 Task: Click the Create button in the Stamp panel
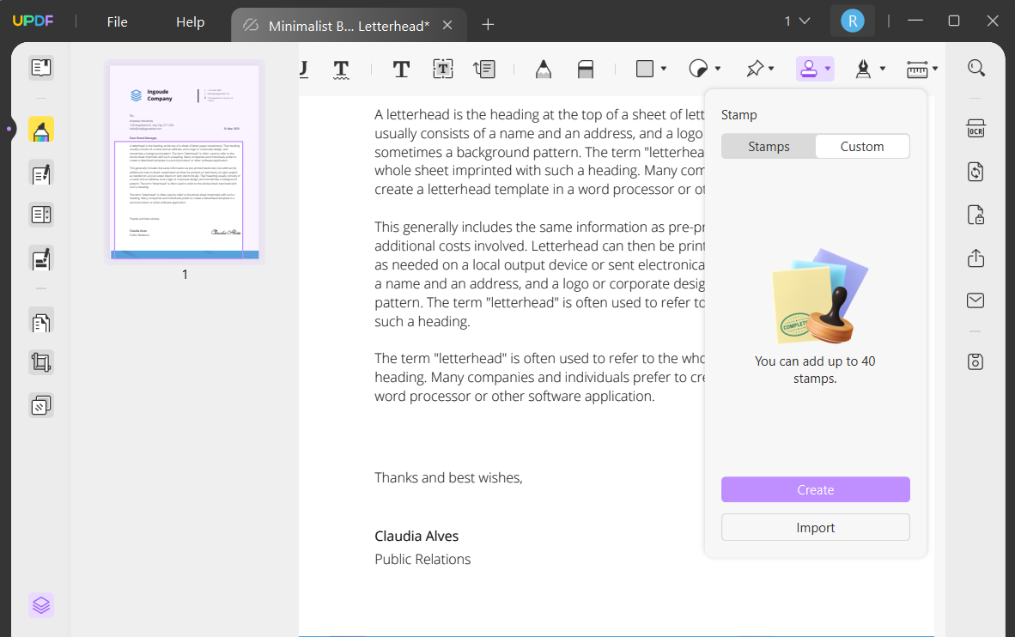(x=815, y=489)
